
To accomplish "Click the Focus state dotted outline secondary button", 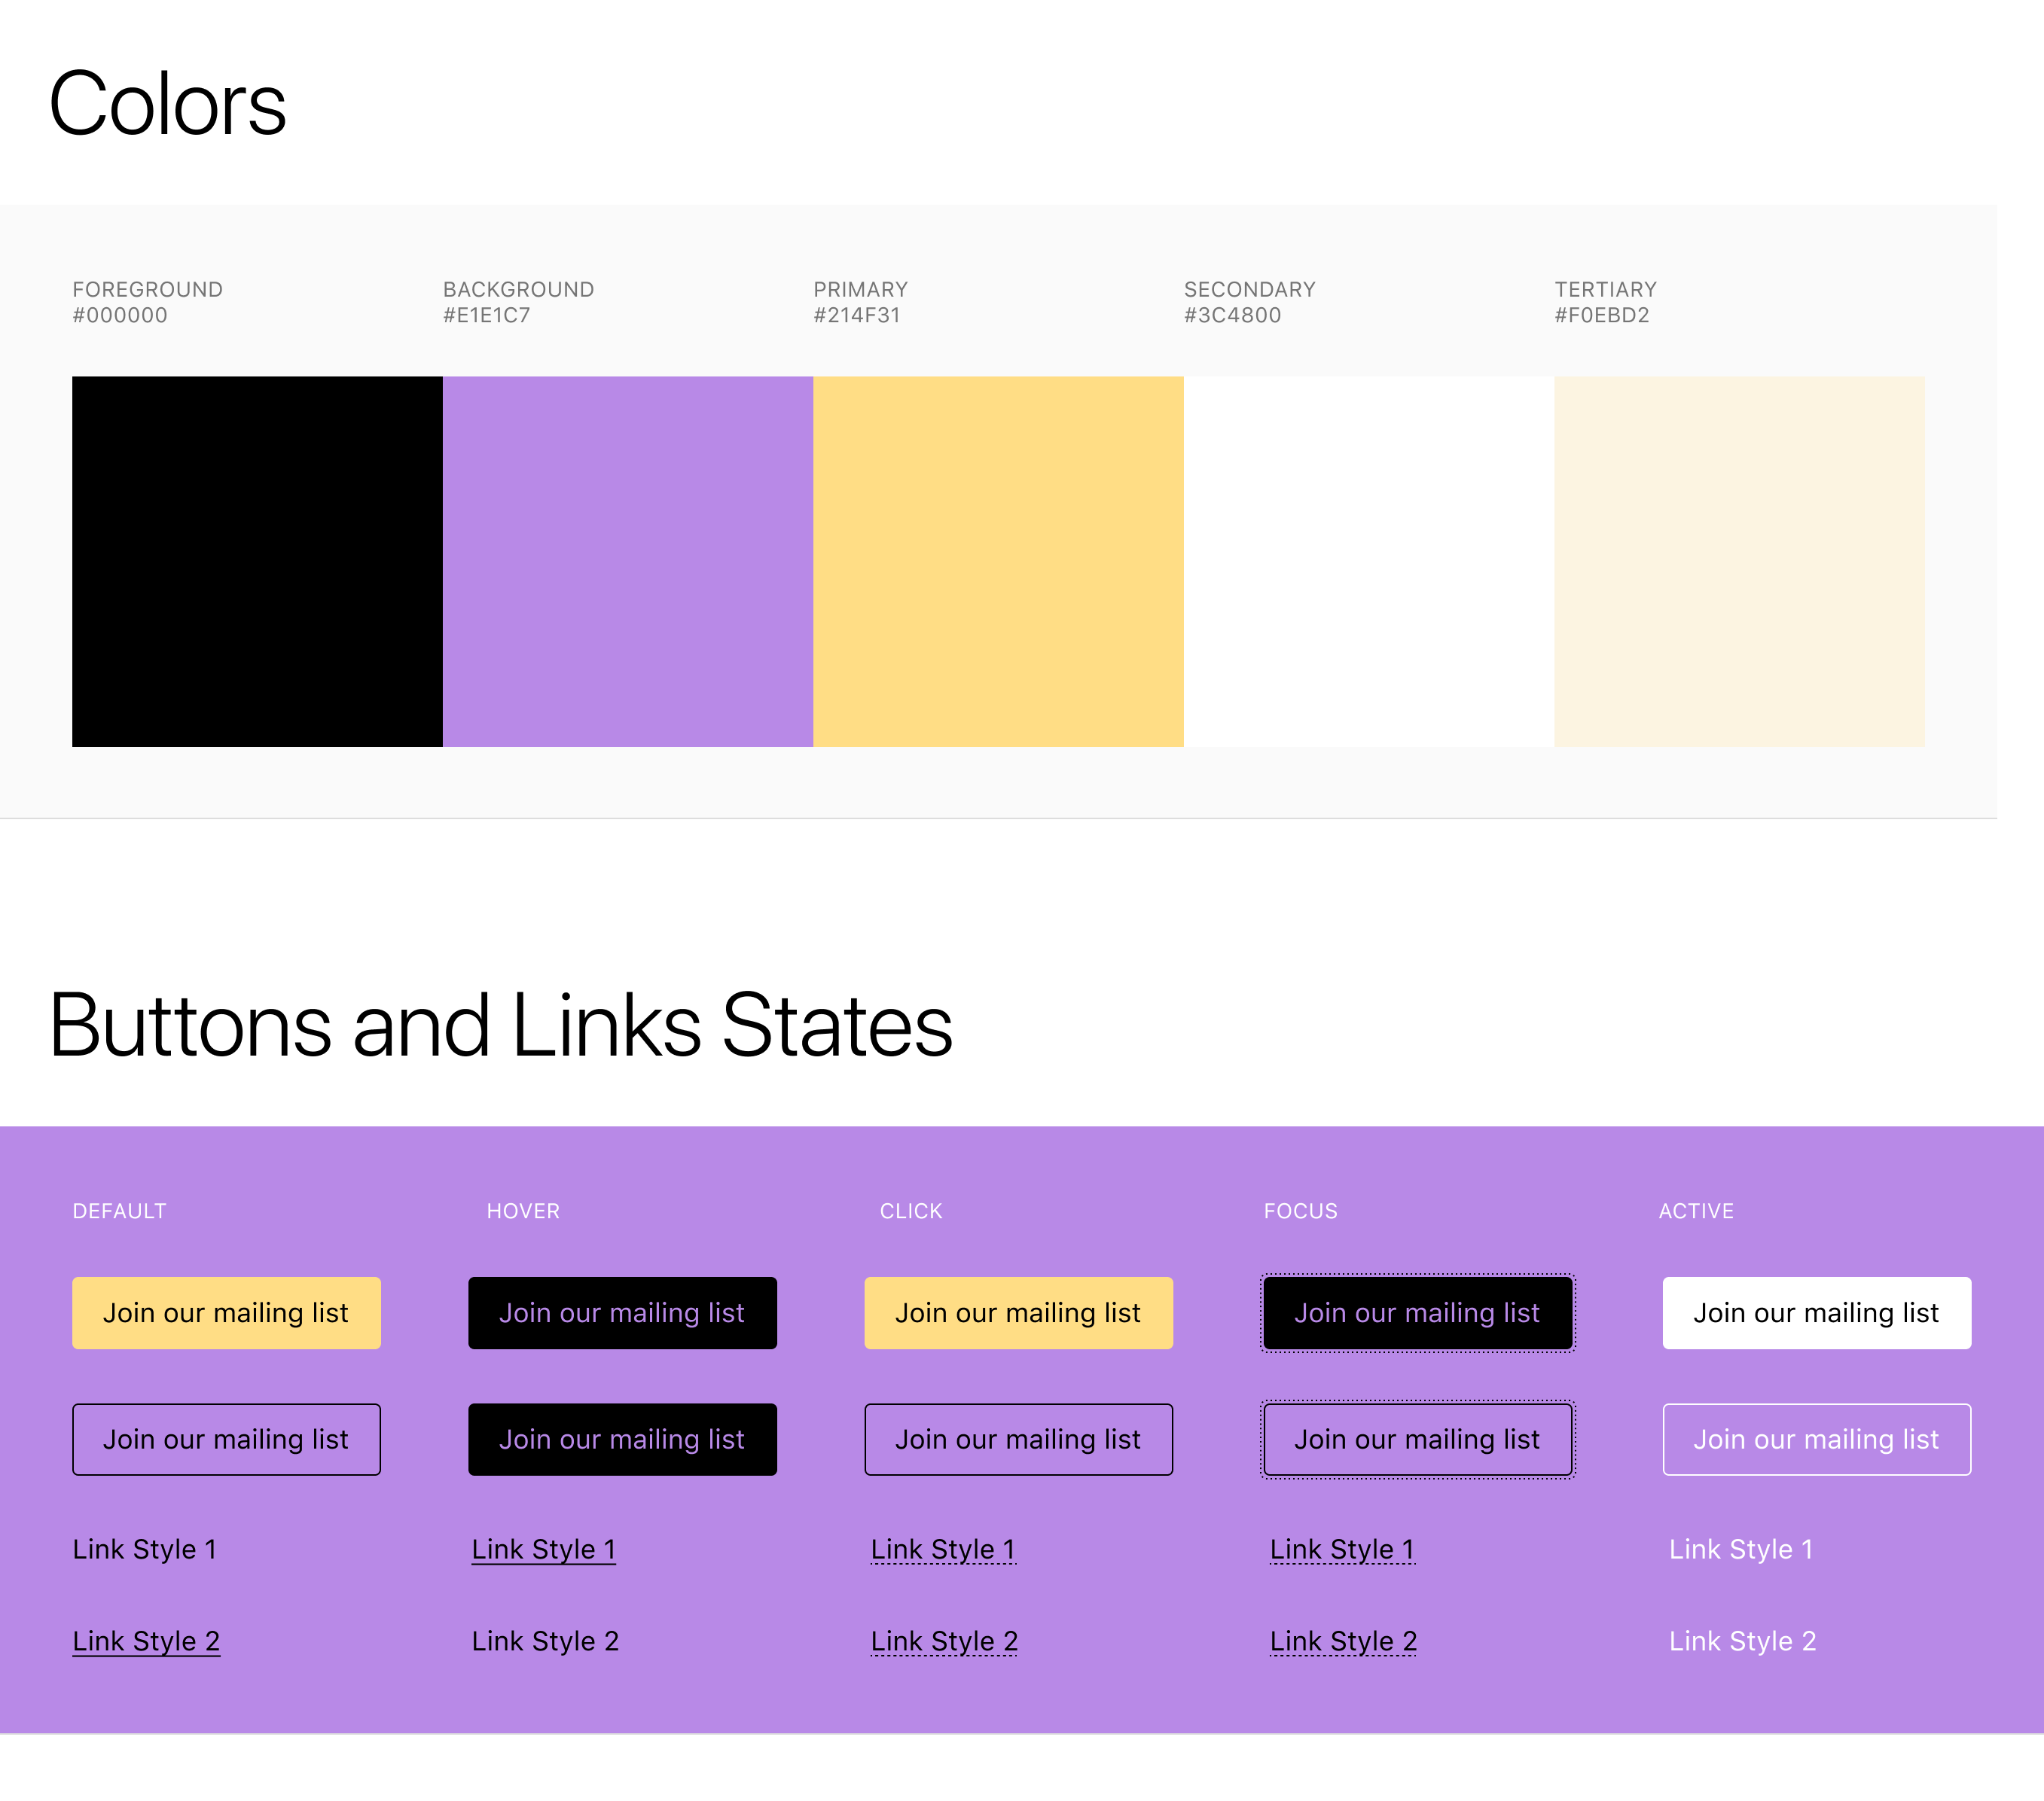I will [x=1417, y=1439].
